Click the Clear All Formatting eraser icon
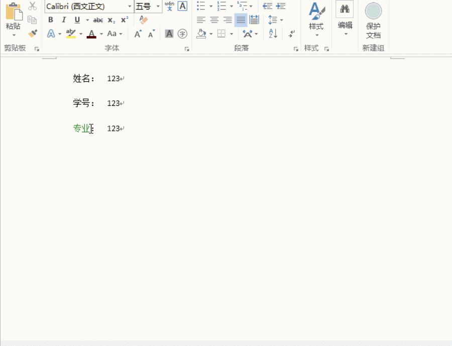Screen dimensions: 452x346 pos(143,20)
